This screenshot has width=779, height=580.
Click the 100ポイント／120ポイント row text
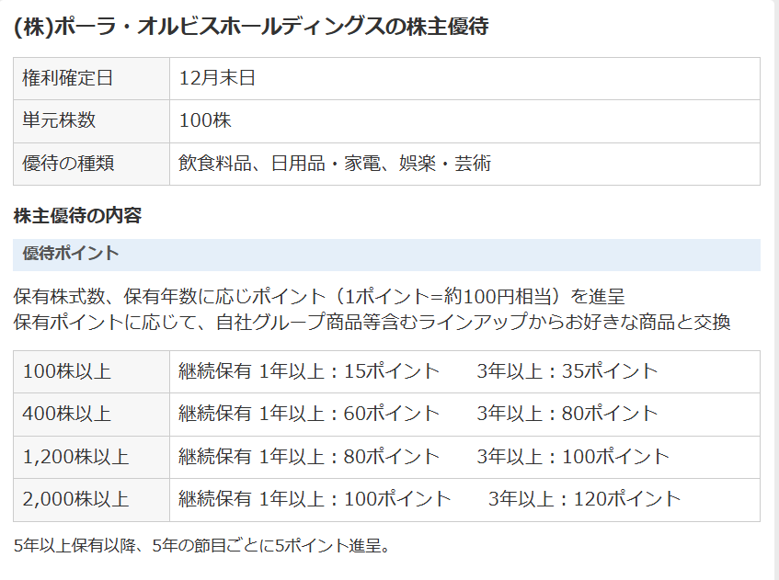coord(430,499)
